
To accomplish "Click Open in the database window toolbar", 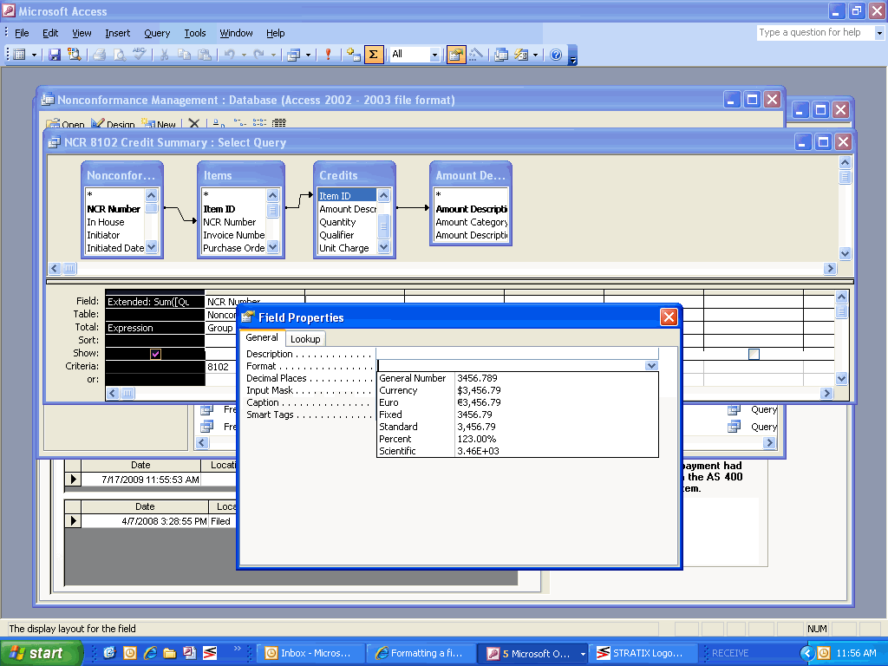I will (x=66, y=124).
